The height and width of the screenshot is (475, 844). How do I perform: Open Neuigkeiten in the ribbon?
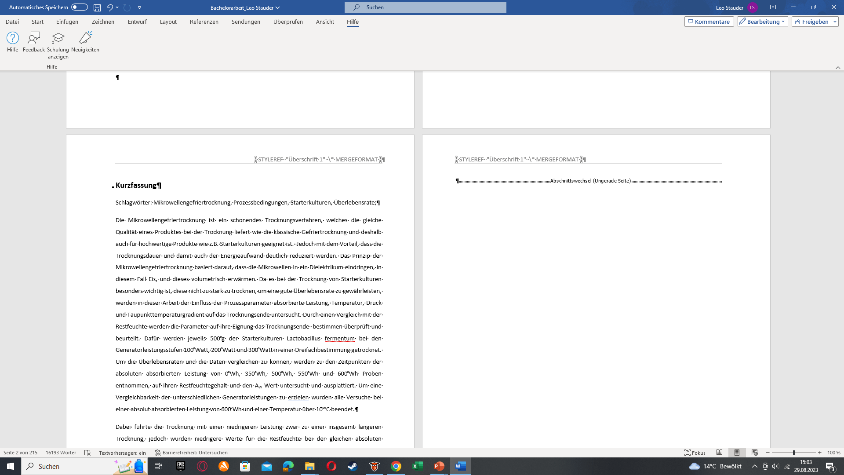[85, 38]
